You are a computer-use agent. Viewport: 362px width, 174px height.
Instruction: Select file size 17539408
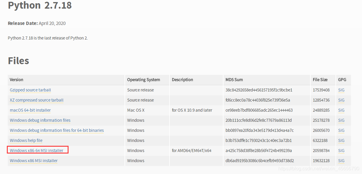(321, 90)
